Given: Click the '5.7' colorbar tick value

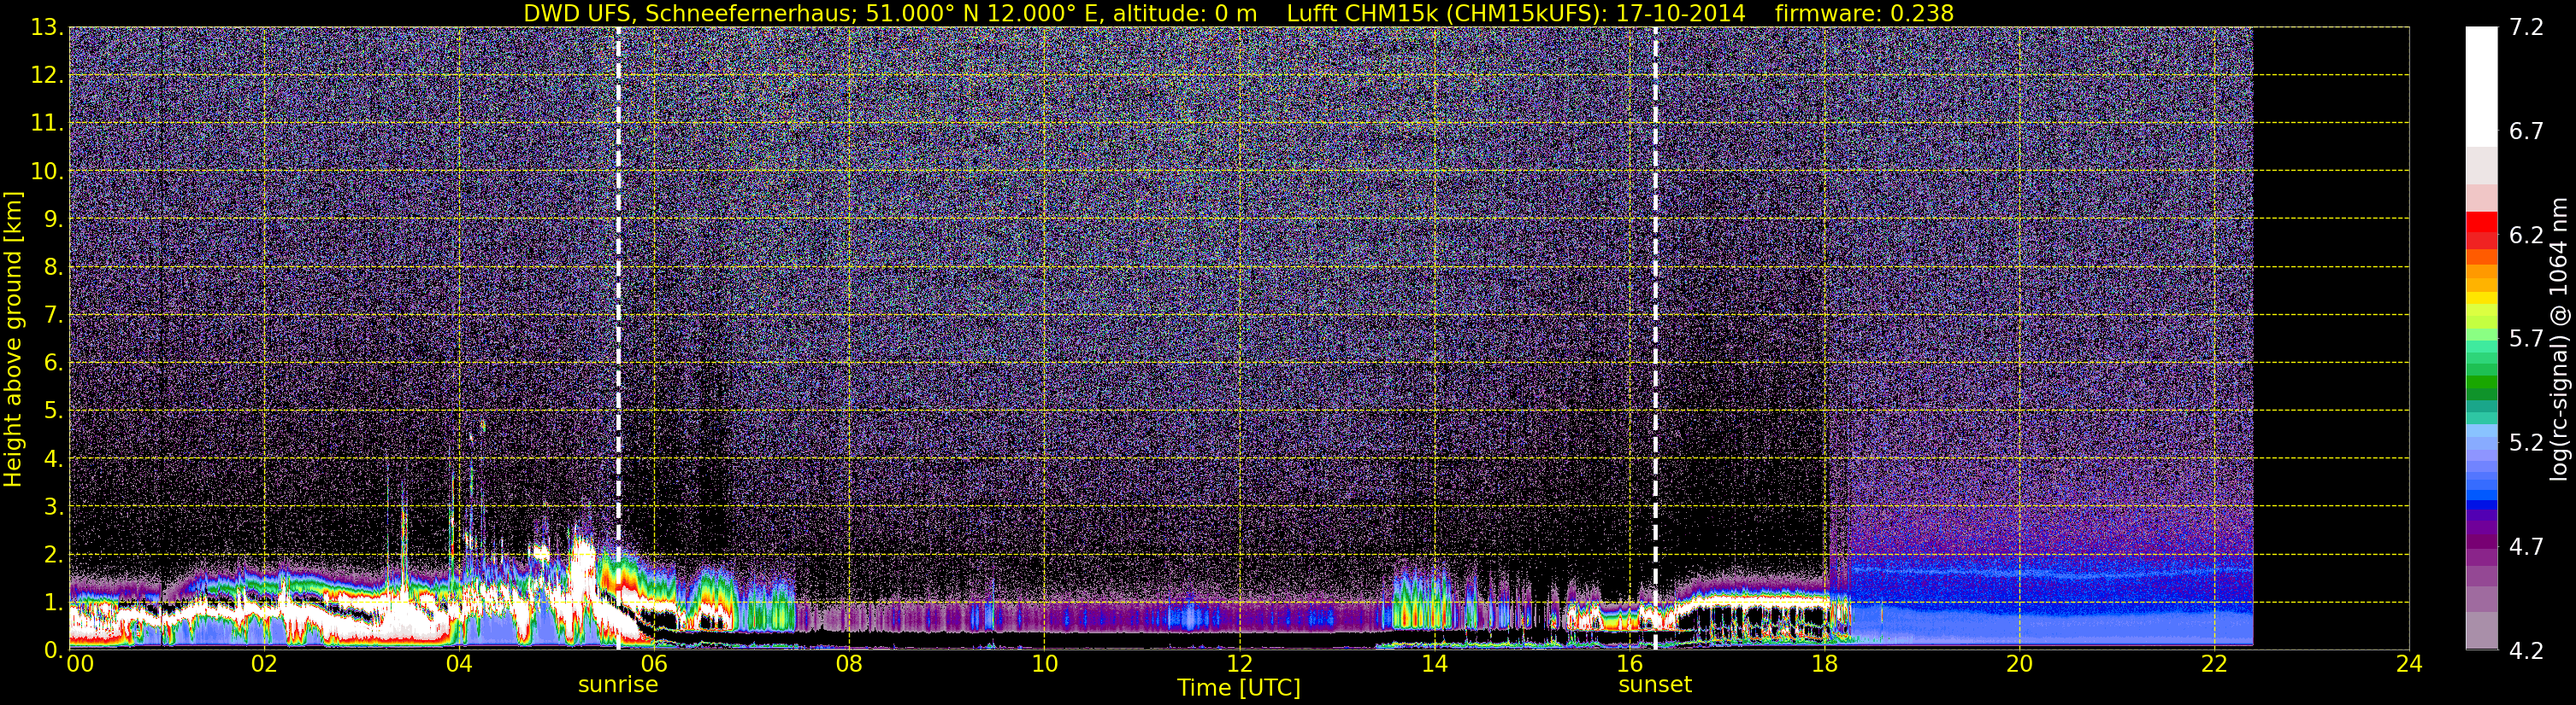Looking at the screenshot, I should click(2526, 340).
